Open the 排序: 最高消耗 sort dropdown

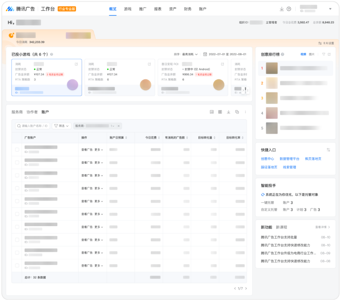[x=186, y=54]
